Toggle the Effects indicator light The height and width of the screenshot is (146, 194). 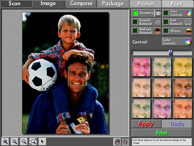tap(166, 31)
